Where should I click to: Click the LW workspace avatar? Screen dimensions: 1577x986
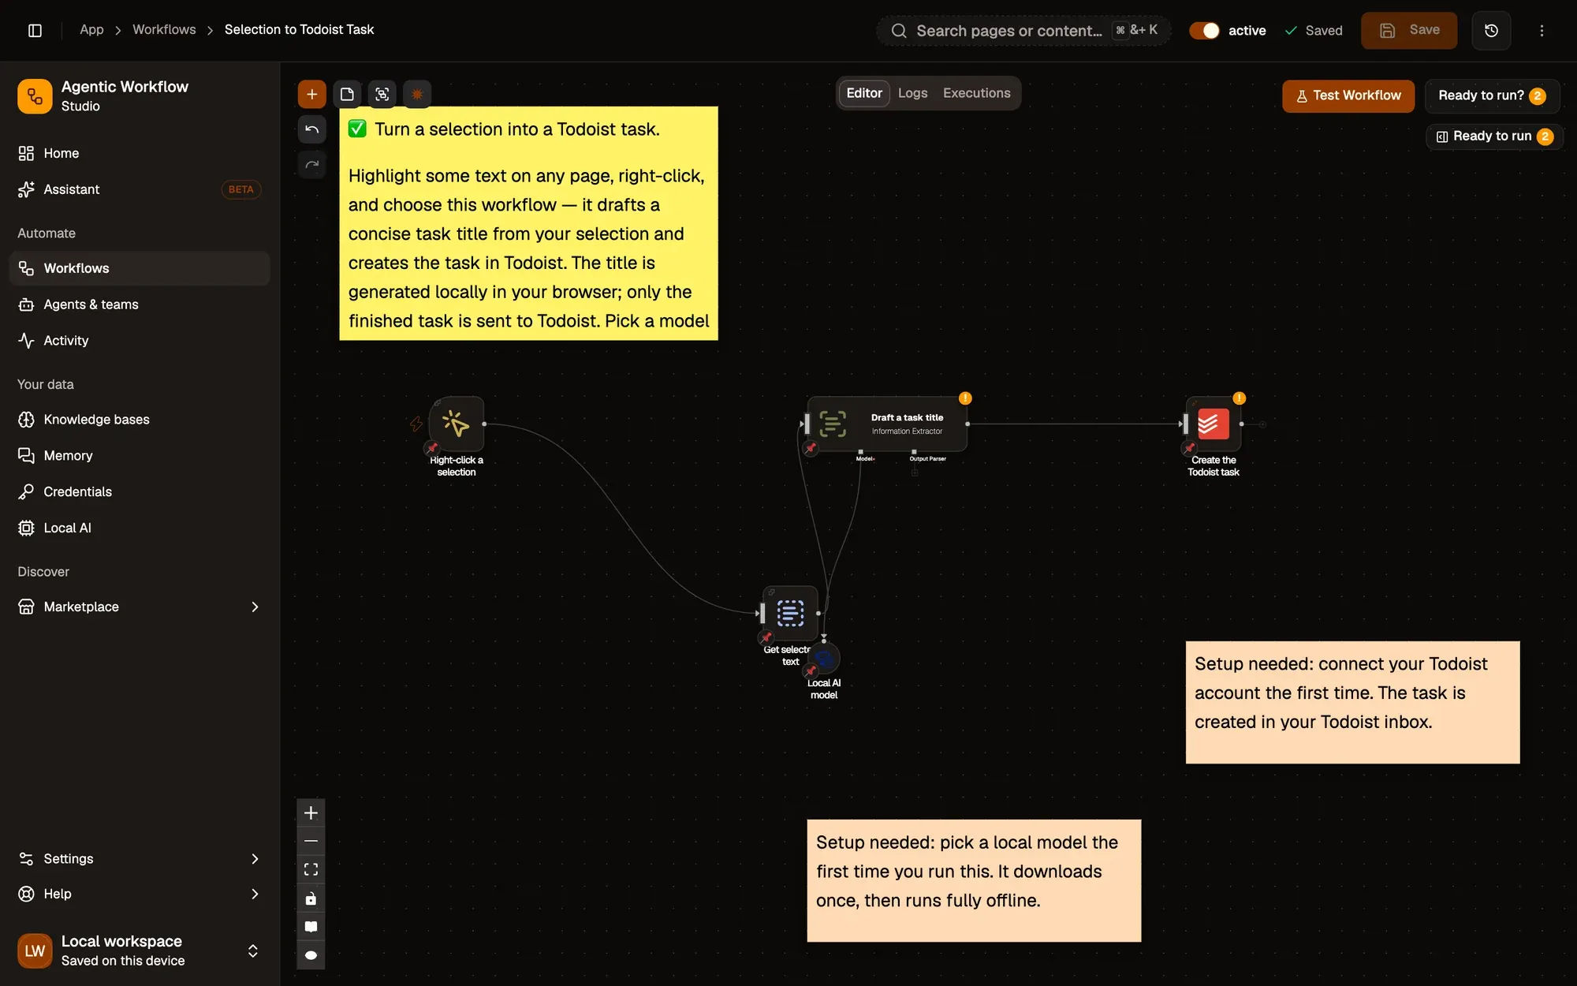click(35, 951)
